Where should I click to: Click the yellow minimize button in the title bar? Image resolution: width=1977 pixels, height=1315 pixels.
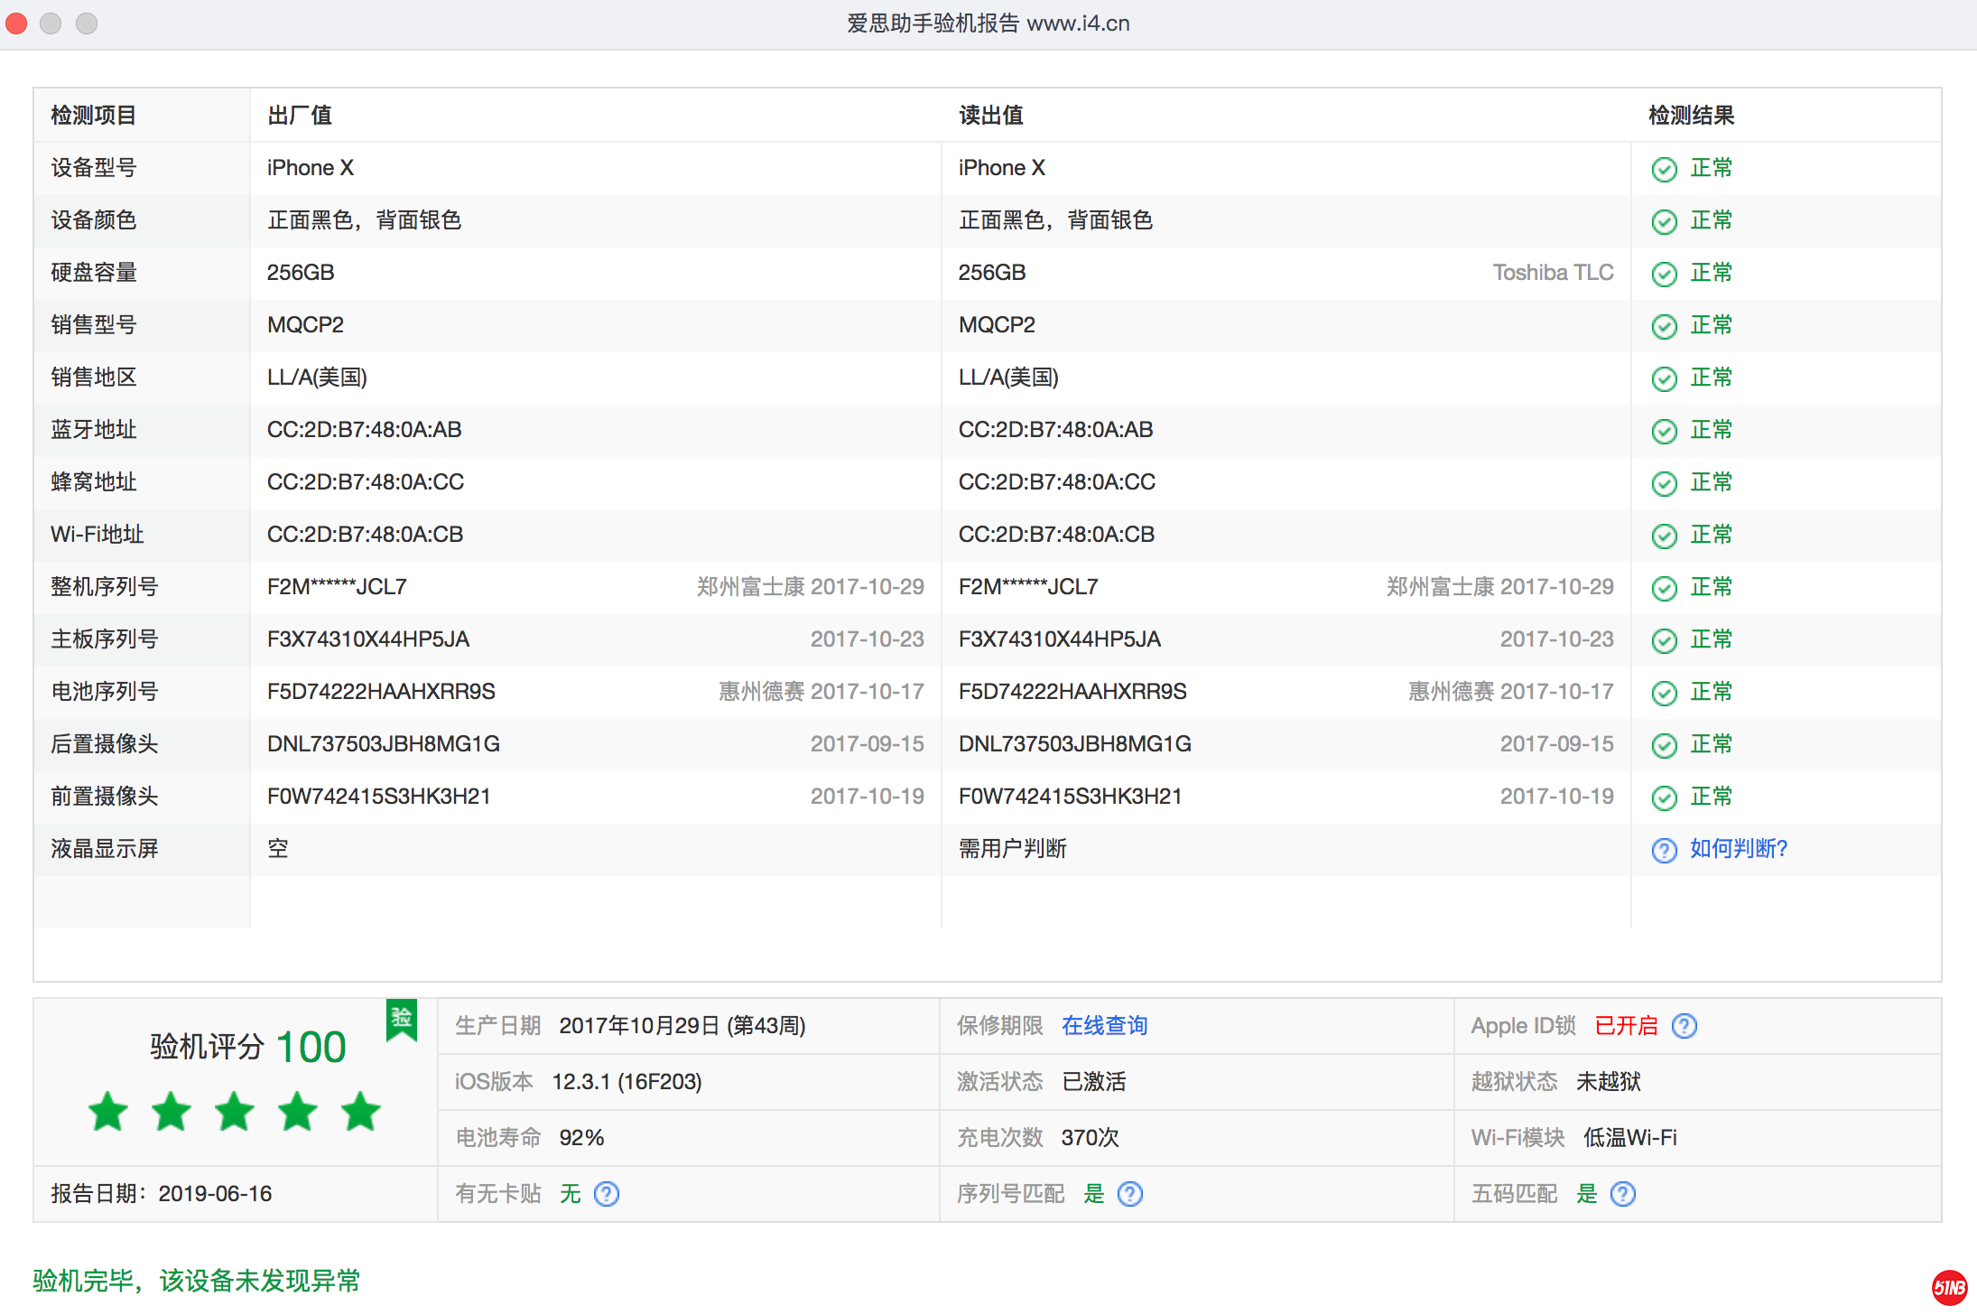tap(51, 23)
